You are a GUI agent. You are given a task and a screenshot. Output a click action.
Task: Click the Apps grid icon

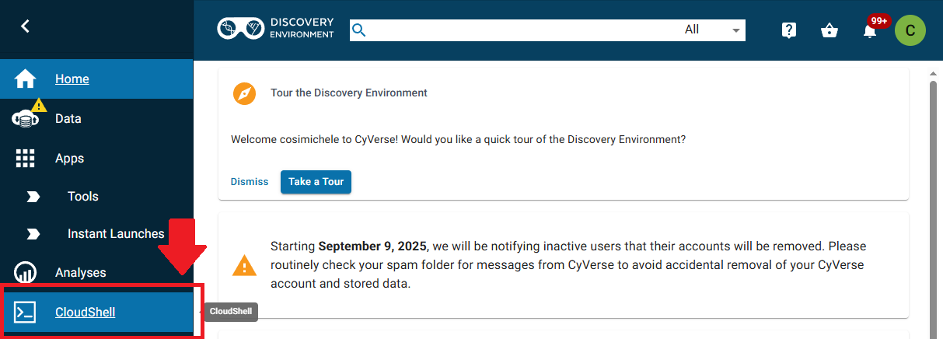tap(26, 158)
